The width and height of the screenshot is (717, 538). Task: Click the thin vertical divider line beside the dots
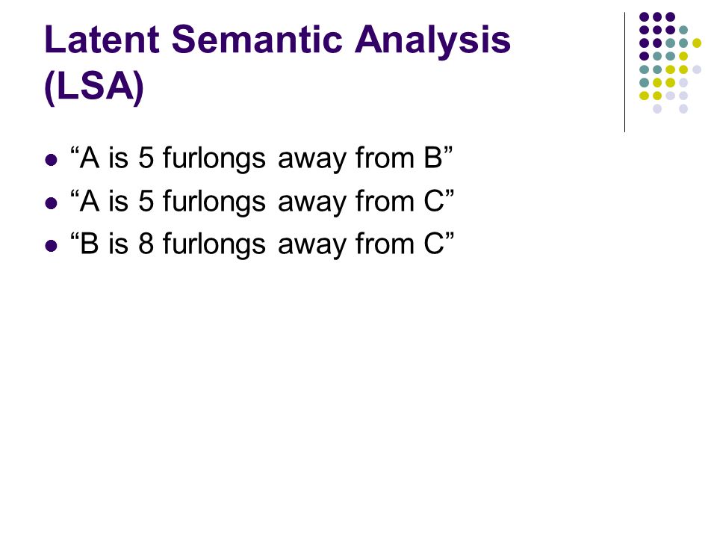pyautogui.click(x=624, y=72)
